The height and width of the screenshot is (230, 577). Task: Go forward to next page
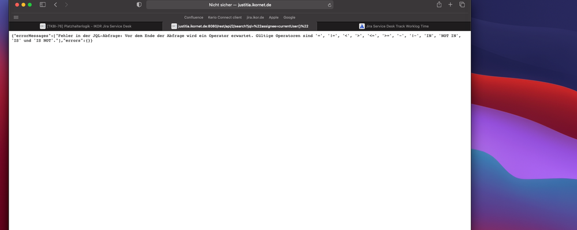coord(66,5)
